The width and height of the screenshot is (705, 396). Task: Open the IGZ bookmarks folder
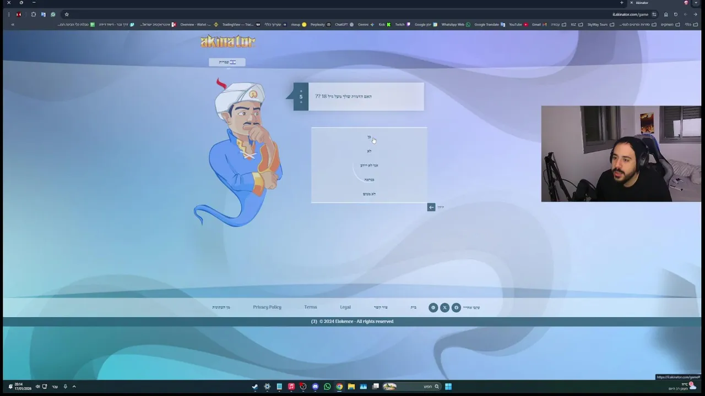coord(577,24)
